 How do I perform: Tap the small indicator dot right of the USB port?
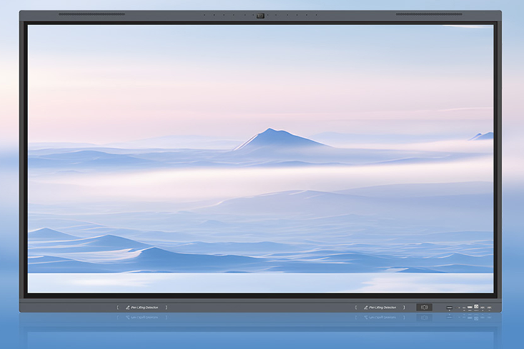click(458, 308)
